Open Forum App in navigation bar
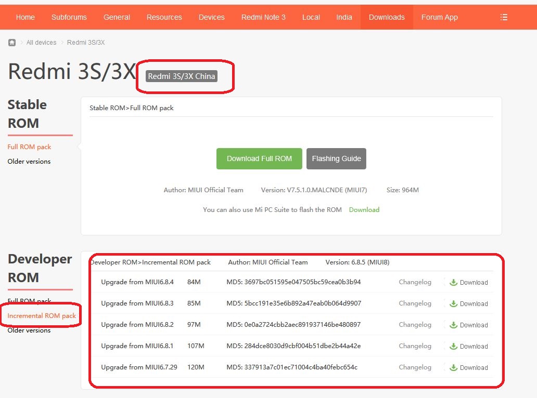Viewport: 537px width, 398px height. pyautogui.click(x=439, y=17)
